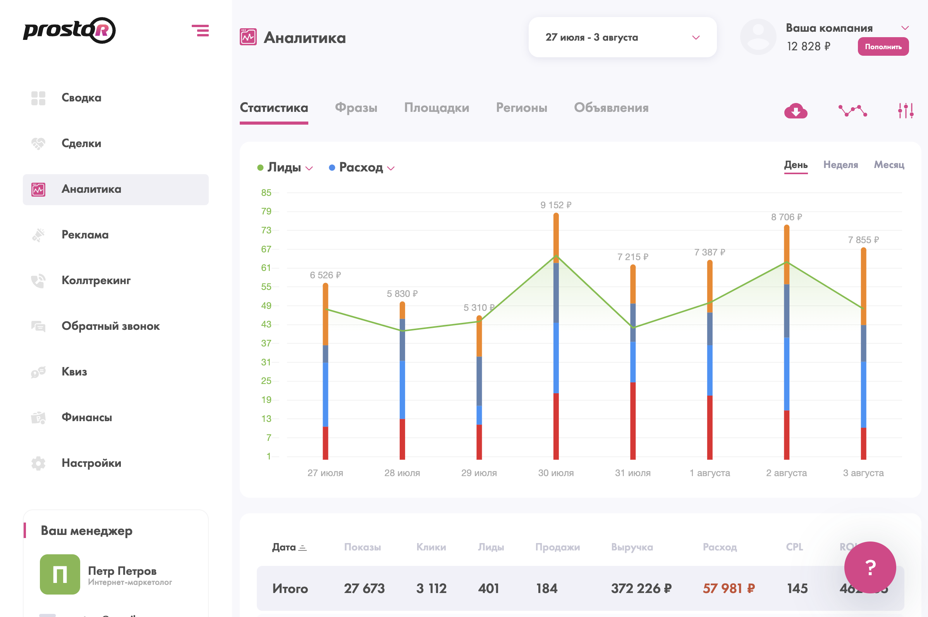Switch chart grouping to Неделя
The image size is (928, 617).
point(840,165)
